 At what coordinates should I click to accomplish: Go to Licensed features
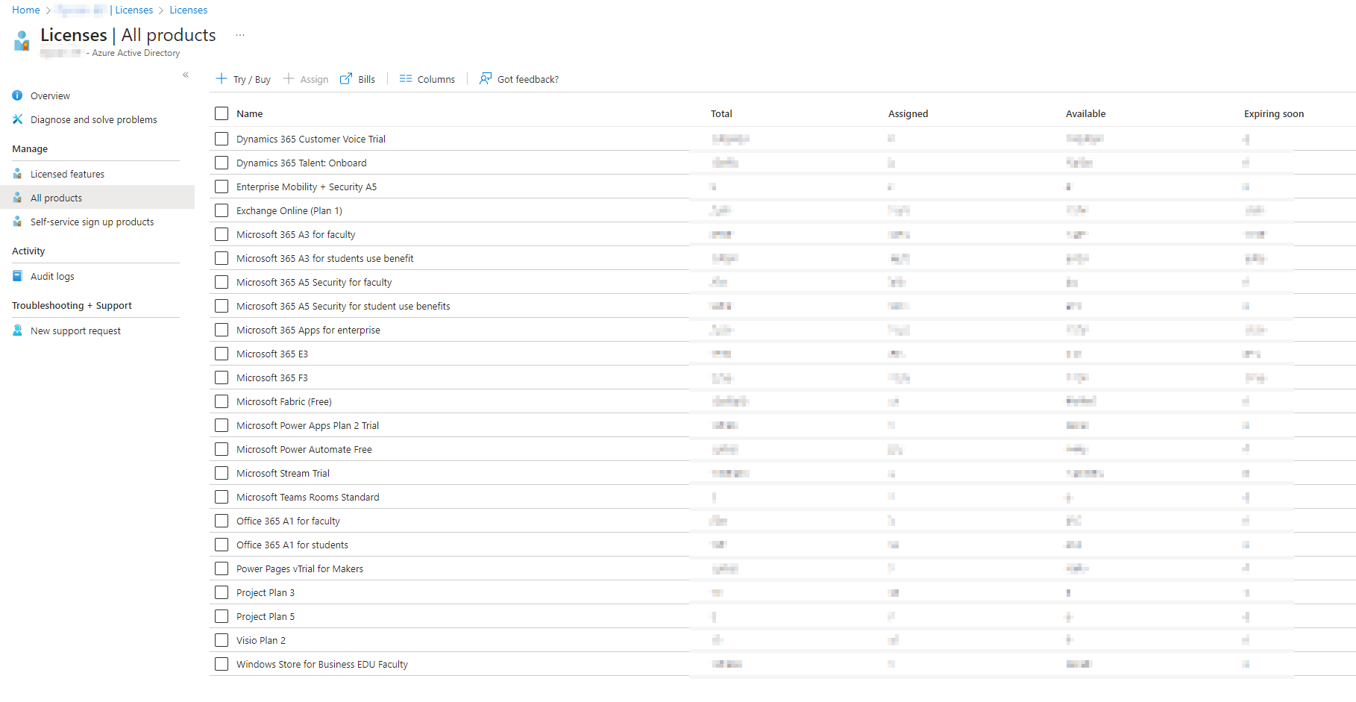(x=67, y=174)
